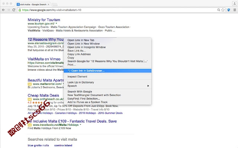Open the Ministry for Tourism result
Image resolution: width=238 pixels, height=148 pixels.
[x=44, y=20]
